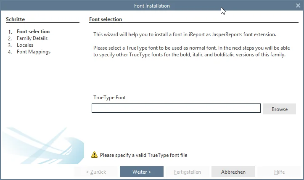Click the Browse button

click(x=279, y=109)
